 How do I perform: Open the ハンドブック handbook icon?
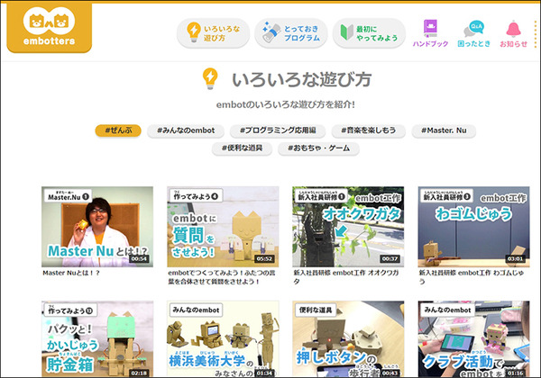(430, 34)
